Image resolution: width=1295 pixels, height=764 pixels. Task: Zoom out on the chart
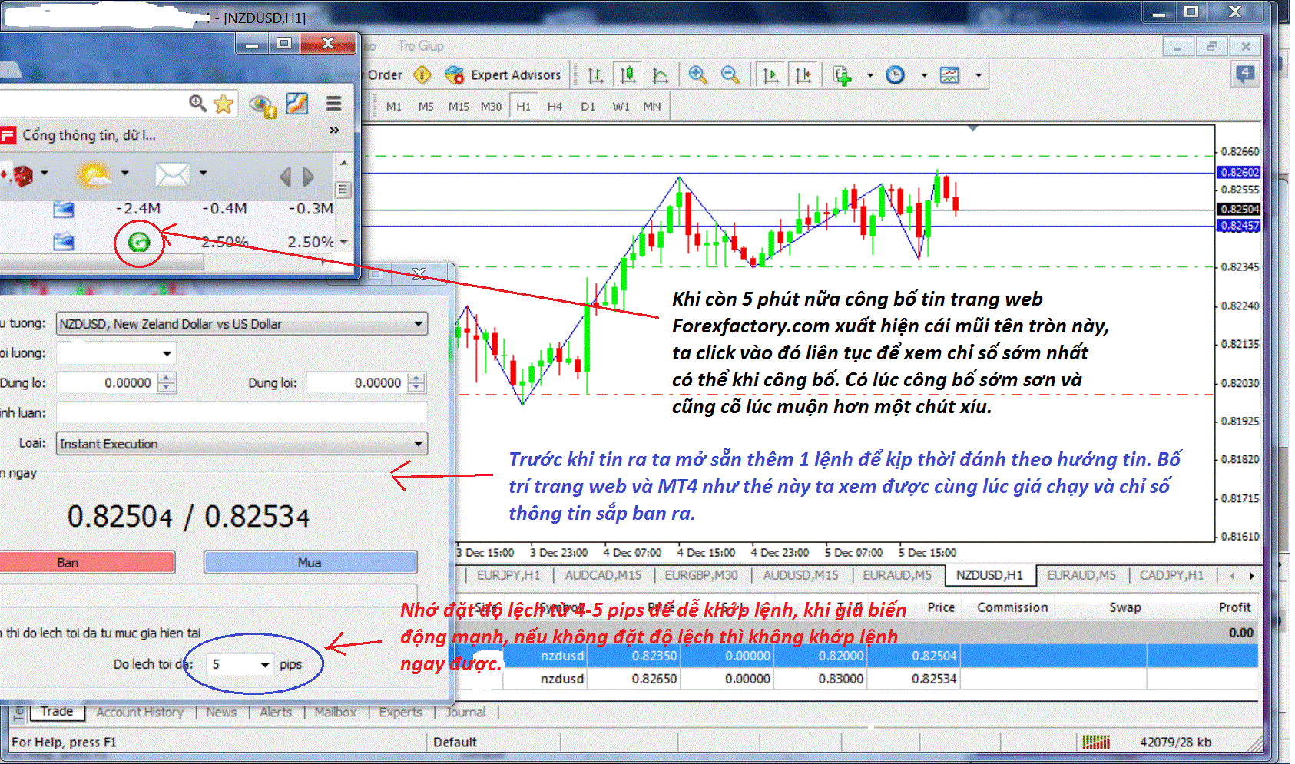click(x=730, y=74)
